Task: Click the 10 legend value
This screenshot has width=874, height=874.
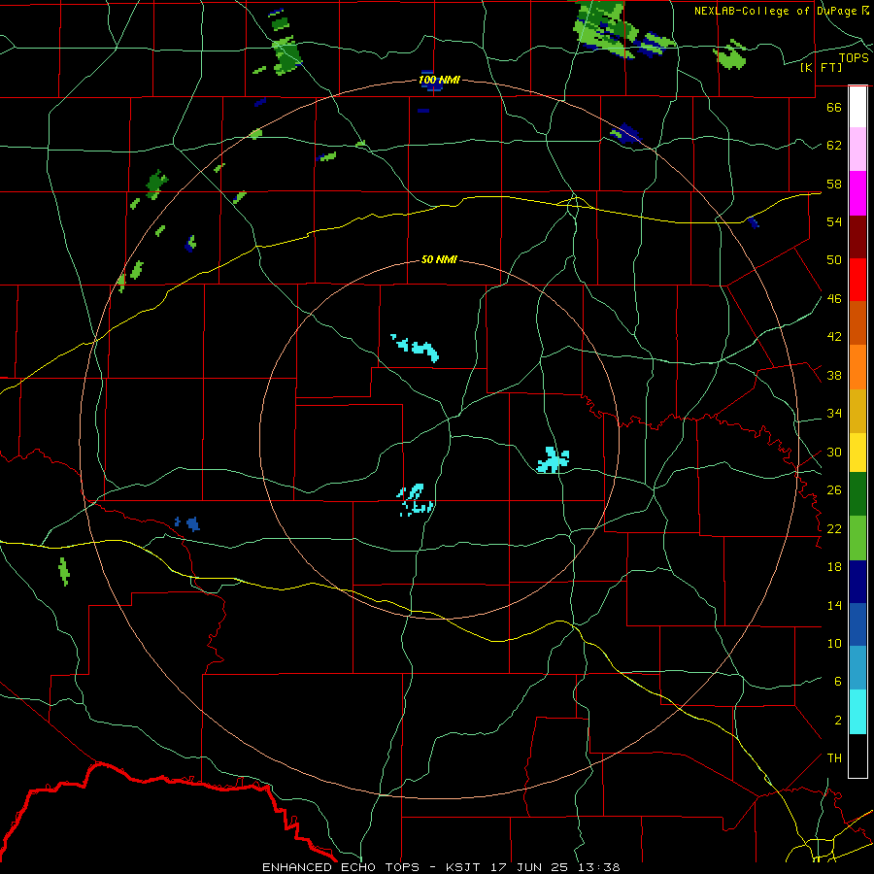Action: 834,644
